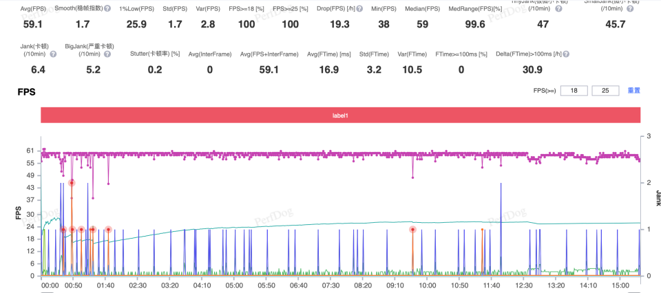Click the 05:00 time axis label

click(234, 285)
